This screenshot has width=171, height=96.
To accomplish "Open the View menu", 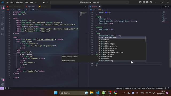I will click(x=26, y=2).
